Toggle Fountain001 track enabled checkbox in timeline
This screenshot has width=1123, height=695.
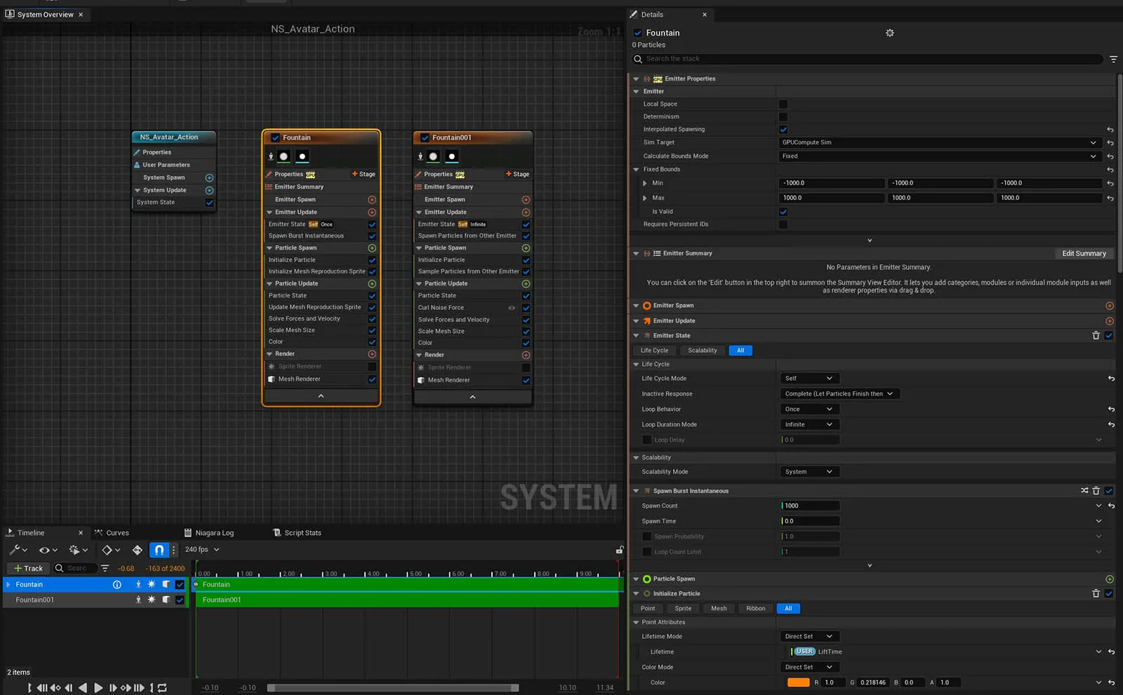tap(180, 600)
